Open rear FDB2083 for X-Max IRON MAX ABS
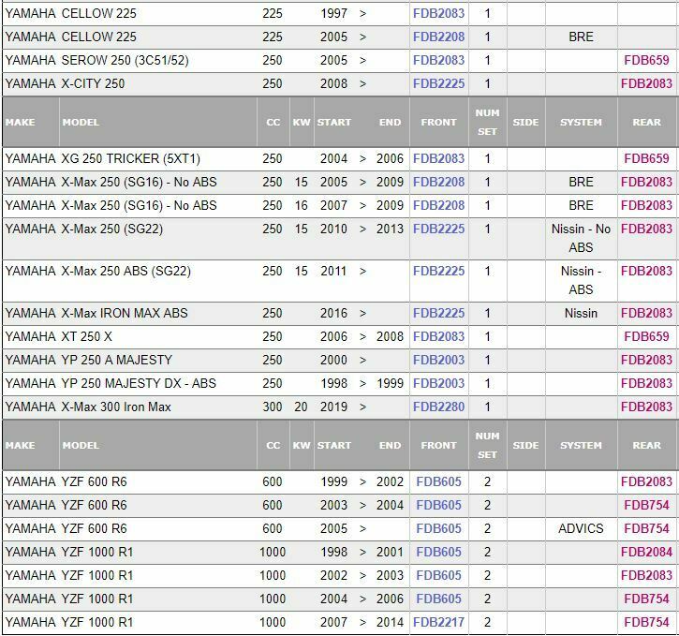Viewport: 679px width, 636px height. pyautogui.click(x=646, y=313)
